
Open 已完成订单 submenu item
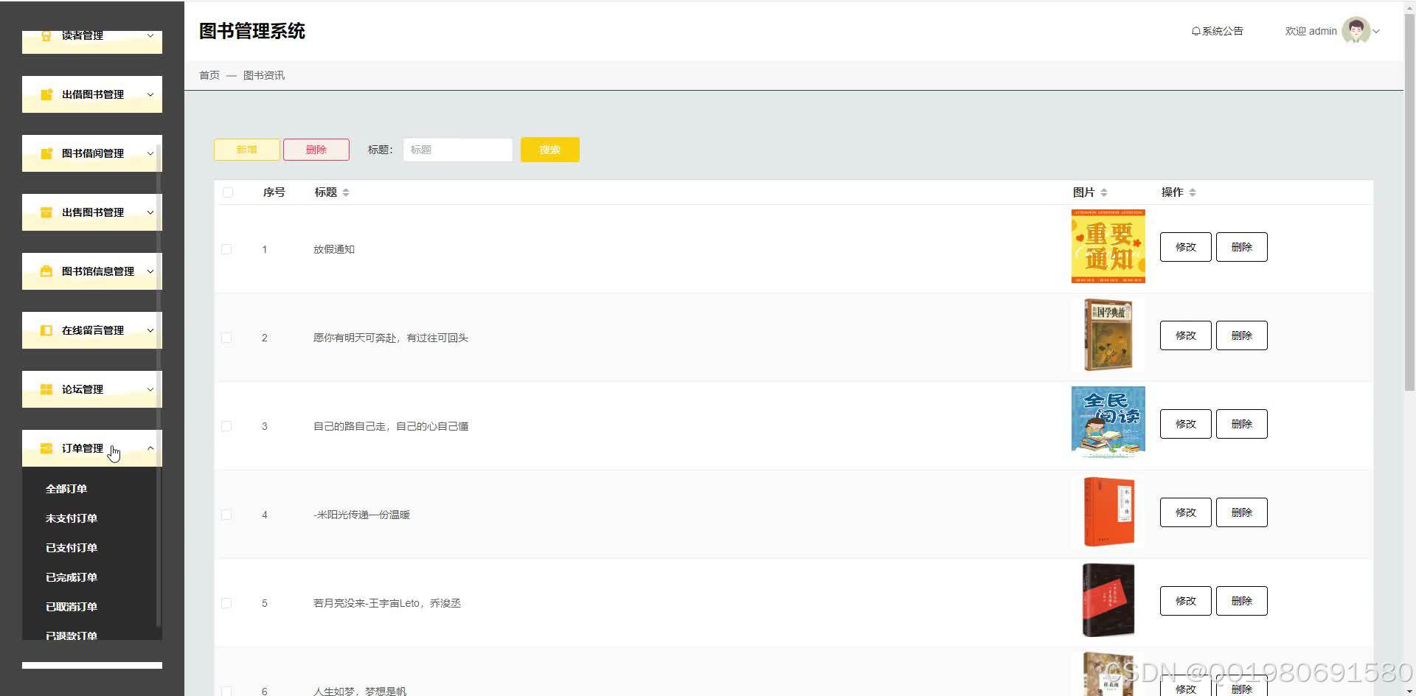72,577
